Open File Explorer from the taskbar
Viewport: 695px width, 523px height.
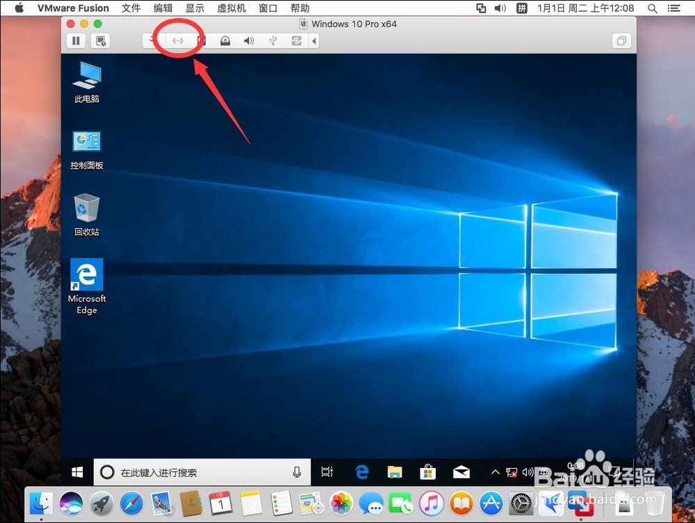pos(395,472)
